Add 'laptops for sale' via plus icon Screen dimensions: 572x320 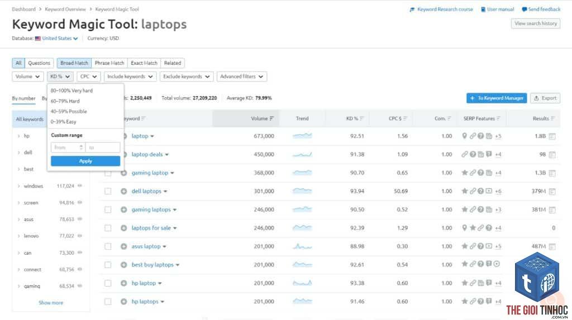click(123, 228)
